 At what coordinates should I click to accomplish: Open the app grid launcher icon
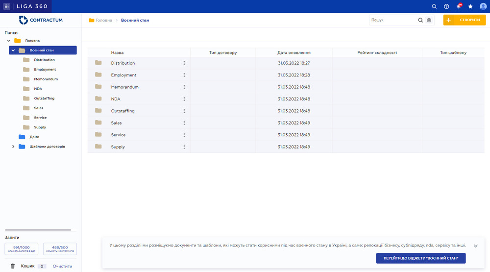[6, 6]
